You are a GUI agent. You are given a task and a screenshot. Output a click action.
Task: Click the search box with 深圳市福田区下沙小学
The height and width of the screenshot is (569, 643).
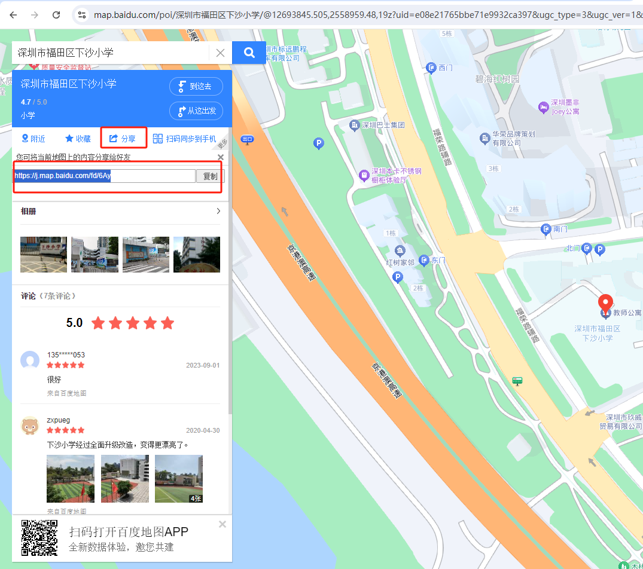point(111,53)
